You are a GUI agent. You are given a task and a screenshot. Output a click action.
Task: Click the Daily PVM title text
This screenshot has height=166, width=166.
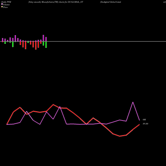click(6, 2)
